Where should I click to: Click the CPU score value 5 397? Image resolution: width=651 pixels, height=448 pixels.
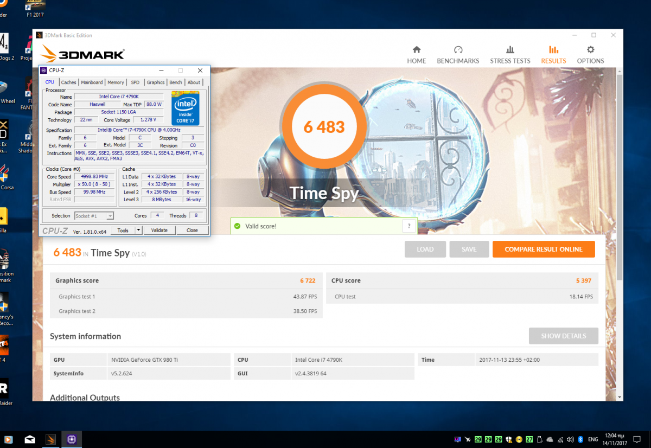[584, 280]
